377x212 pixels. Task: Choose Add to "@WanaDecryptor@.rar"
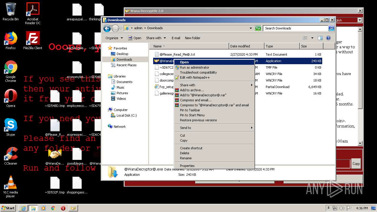[x=214, y=95]
